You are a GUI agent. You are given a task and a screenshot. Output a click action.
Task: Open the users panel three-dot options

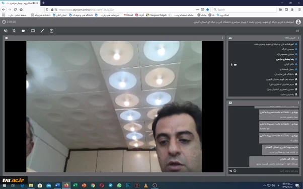(298, 38)
